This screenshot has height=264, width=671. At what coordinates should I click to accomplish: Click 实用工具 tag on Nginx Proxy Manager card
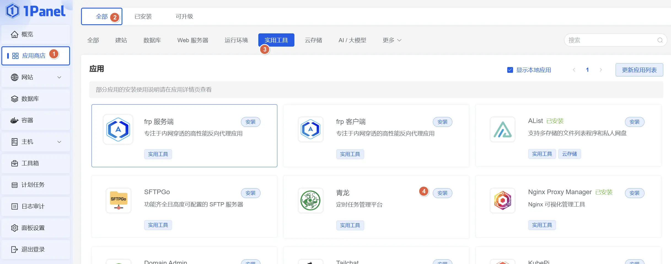click(542, 225)
